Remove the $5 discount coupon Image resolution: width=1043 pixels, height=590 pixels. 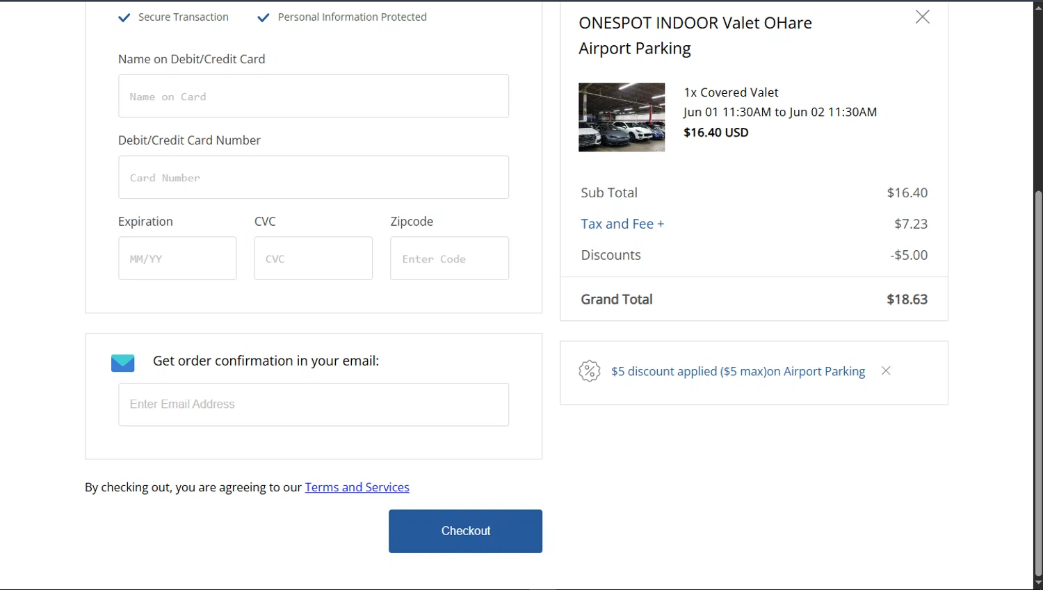tap(886, 371)
